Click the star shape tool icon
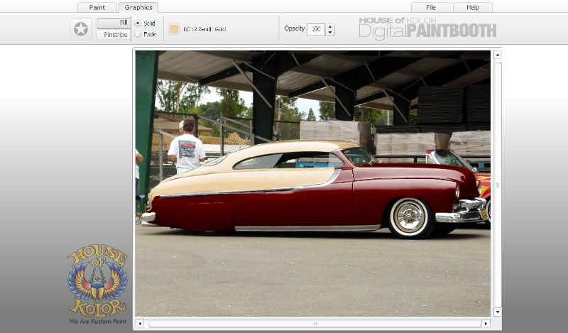 (x=81, y=29)
